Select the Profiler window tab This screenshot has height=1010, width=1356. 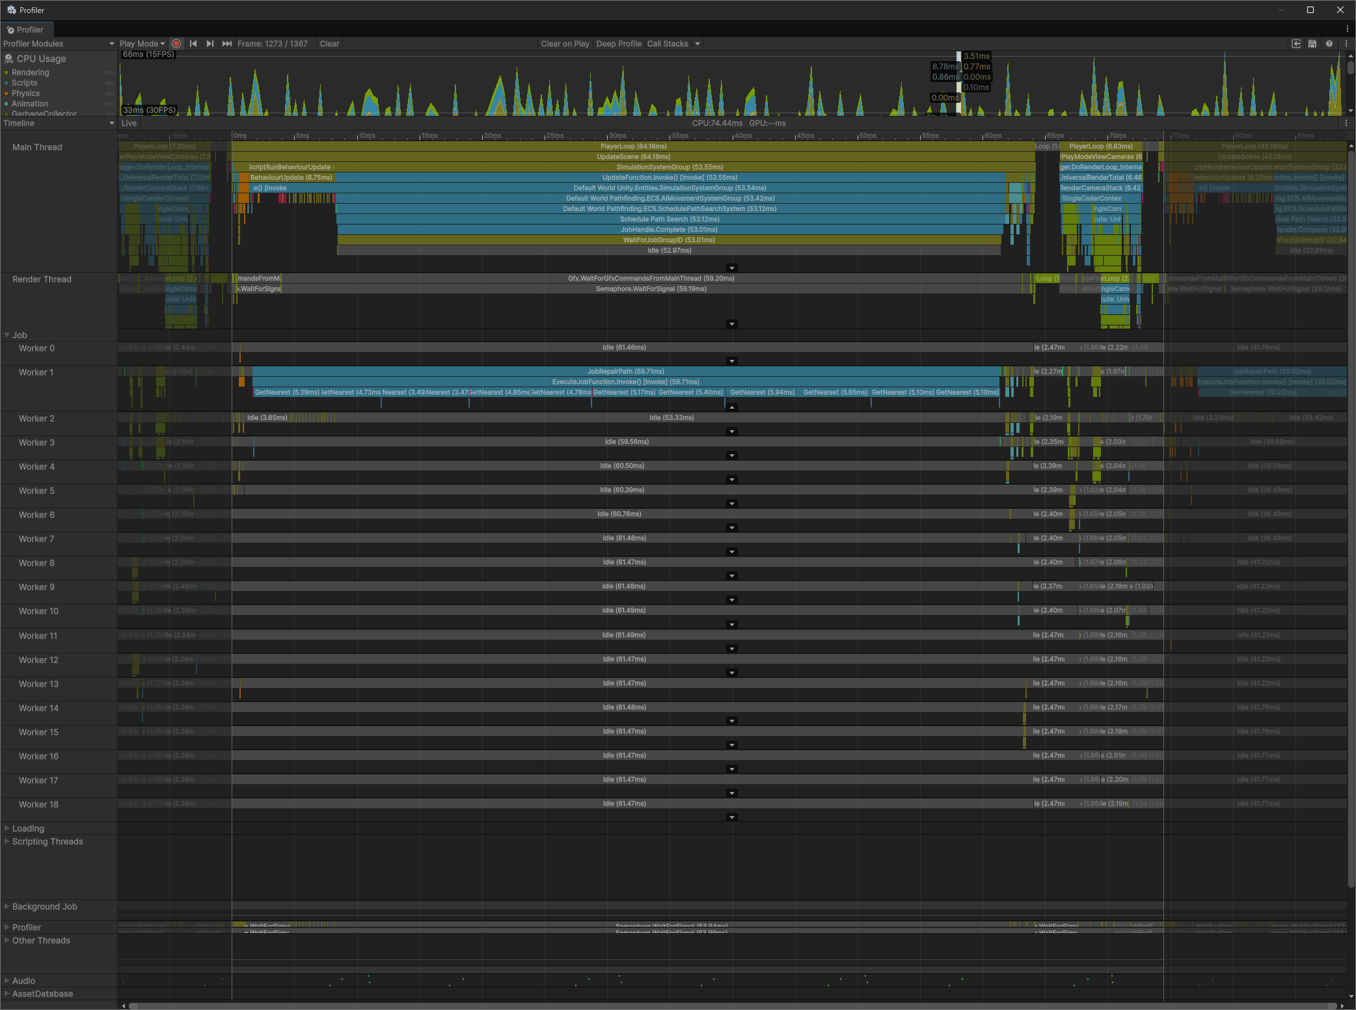pyautogui.click(x=26, y=29)
